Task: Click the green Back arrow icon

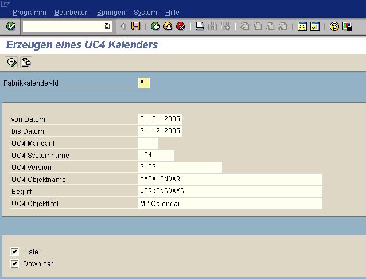Action: (155, 26)
